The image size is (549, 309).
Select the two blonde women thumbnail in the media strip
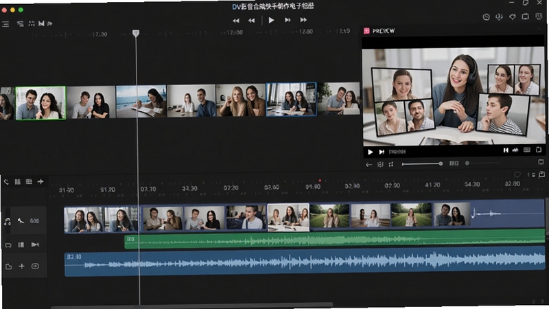[x=241, y=100]
